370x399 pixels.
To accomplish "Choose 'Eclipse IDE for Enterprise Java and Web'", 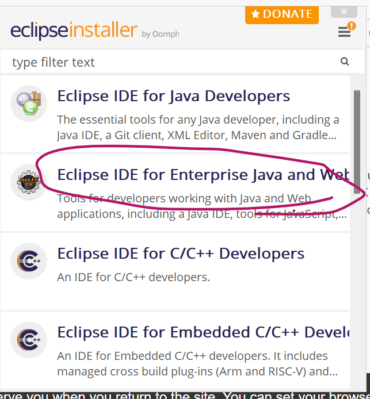I will (x=203, y=175).
